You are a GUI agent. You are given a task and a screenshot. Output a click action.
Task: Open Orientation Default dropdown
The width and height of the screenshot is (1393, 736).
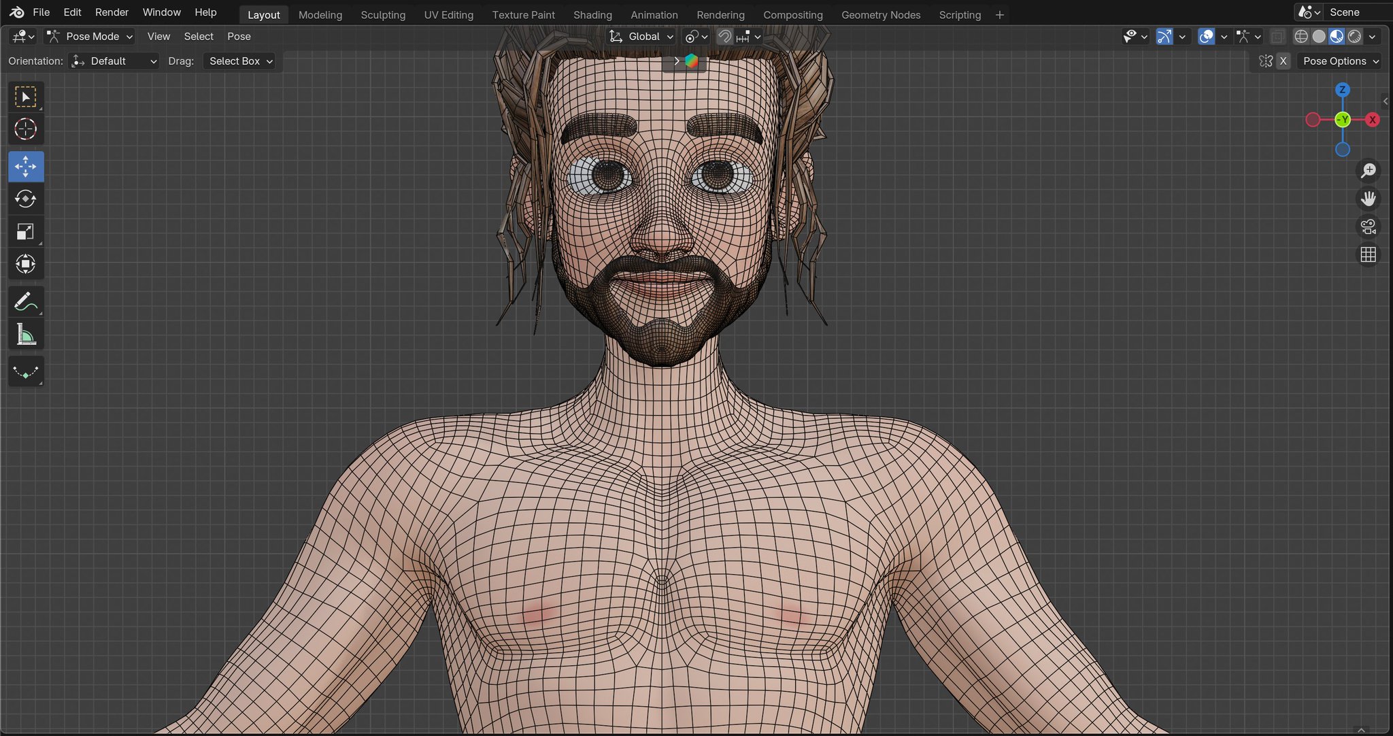pyautogui.click(x=114, y=61)
